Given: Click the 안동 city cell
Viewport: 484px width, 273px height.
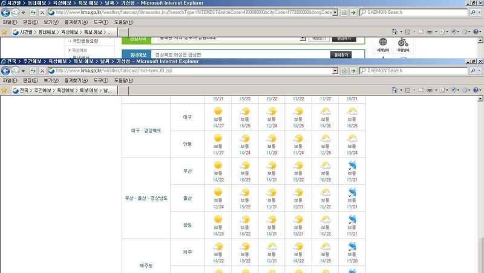Looking at the screenshot, I should pyautogui.click(x=188, y=144).
